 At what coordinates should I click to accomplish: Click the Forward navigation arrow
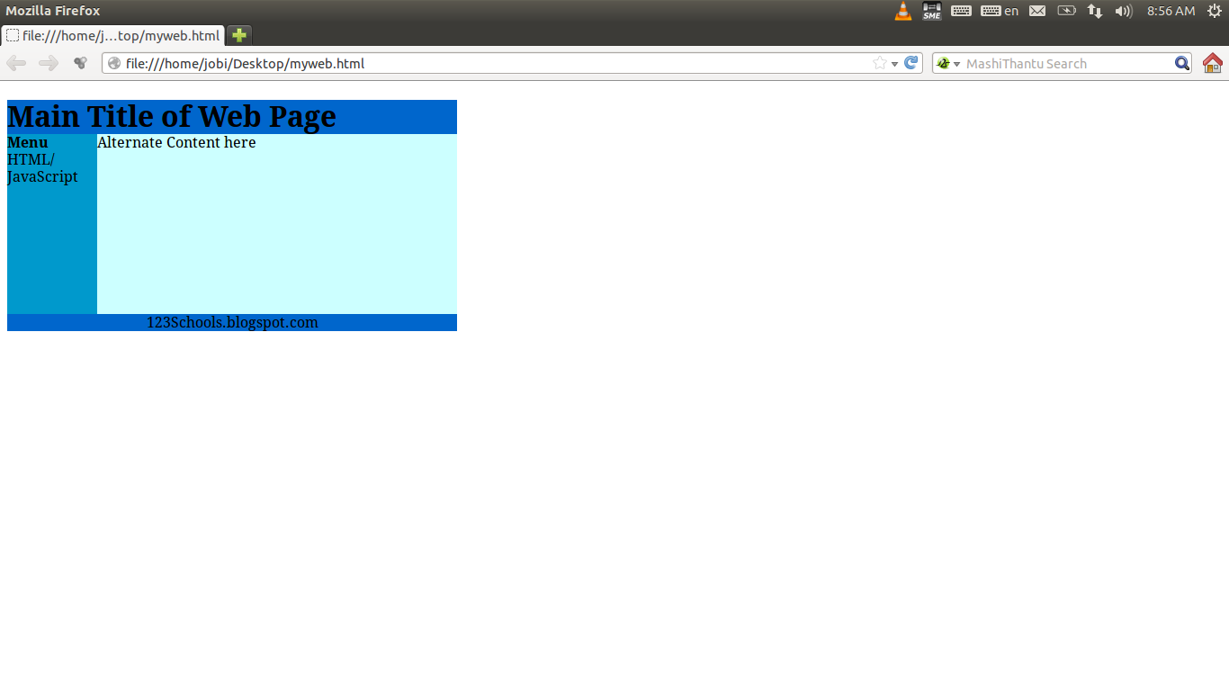[x=47, y=63]
